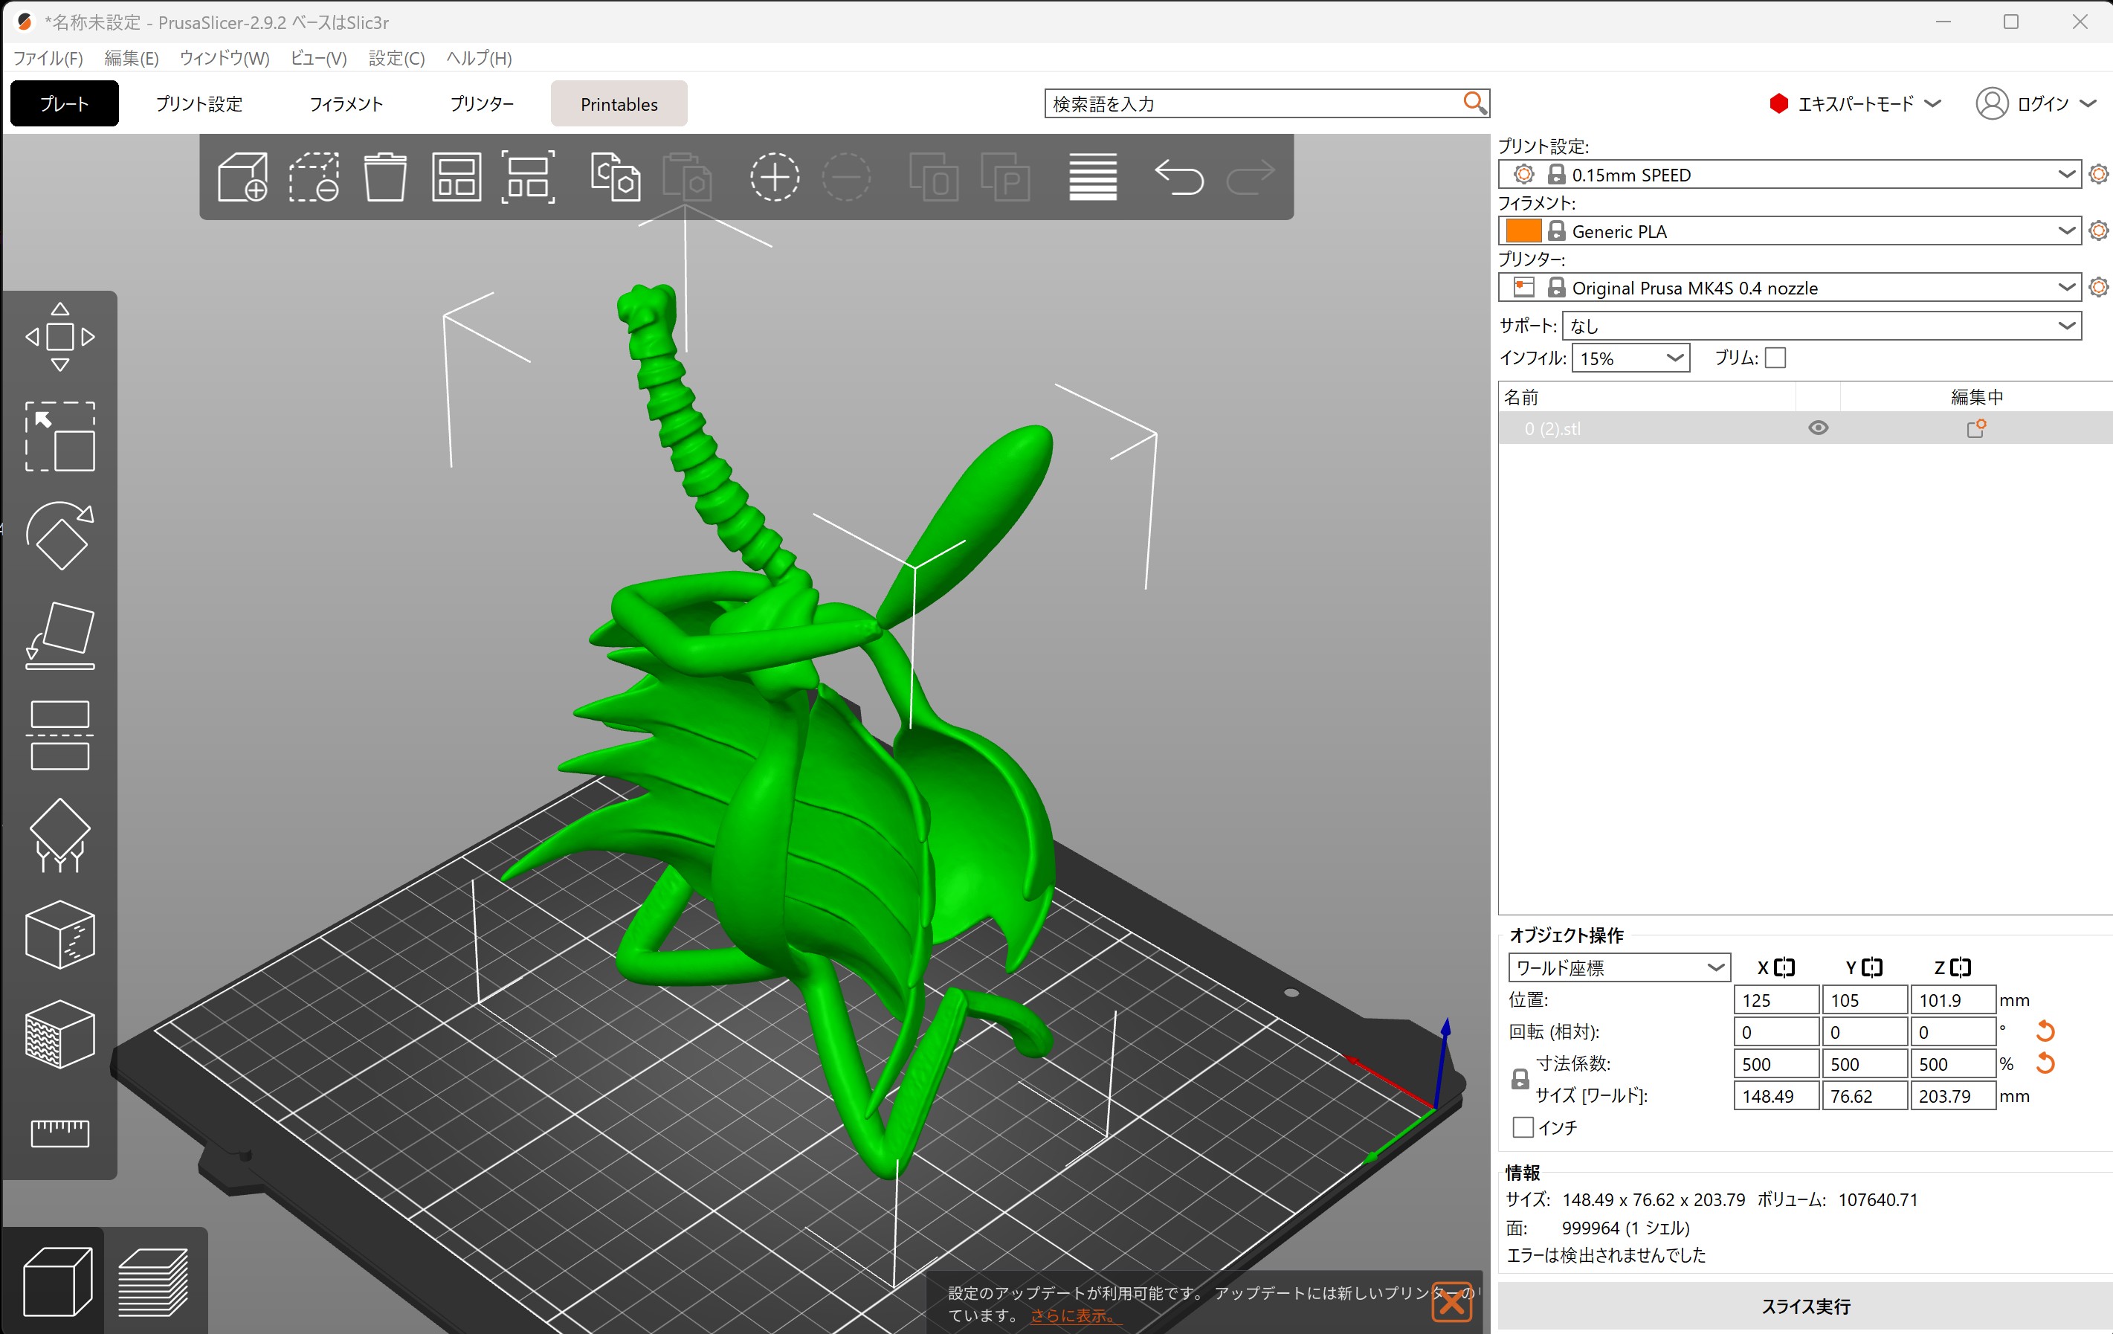Open the 0.15mm SPEED print settings dropdown

(1789, 174)
